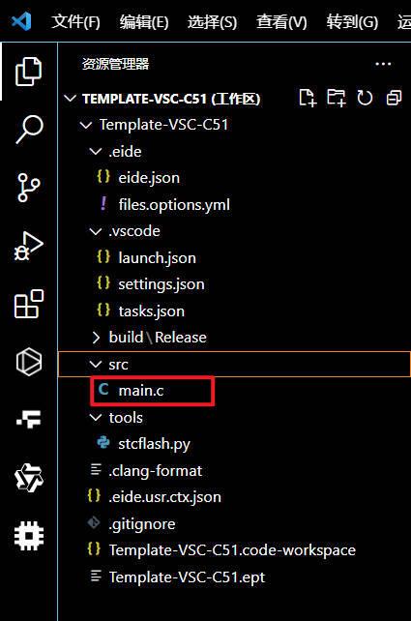The height and width of the screenshot is (621, 411).
Task: Open the 查看(V) menu
Action: tap(281, 22)
